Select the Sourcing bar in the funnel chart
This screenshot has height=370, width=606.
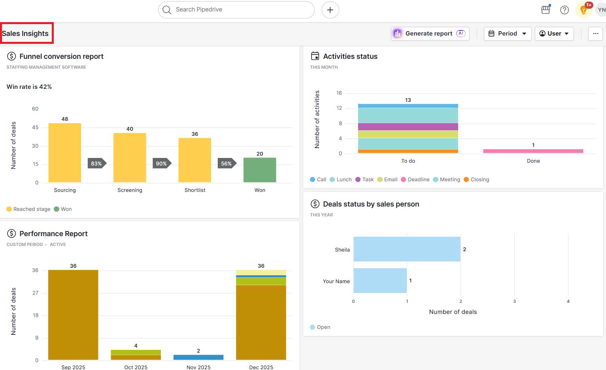click(64, 152)
